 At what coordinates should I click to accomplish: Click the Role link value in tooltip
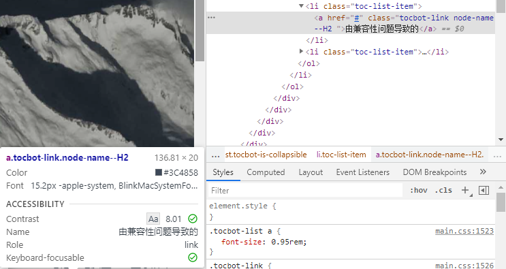191,244
